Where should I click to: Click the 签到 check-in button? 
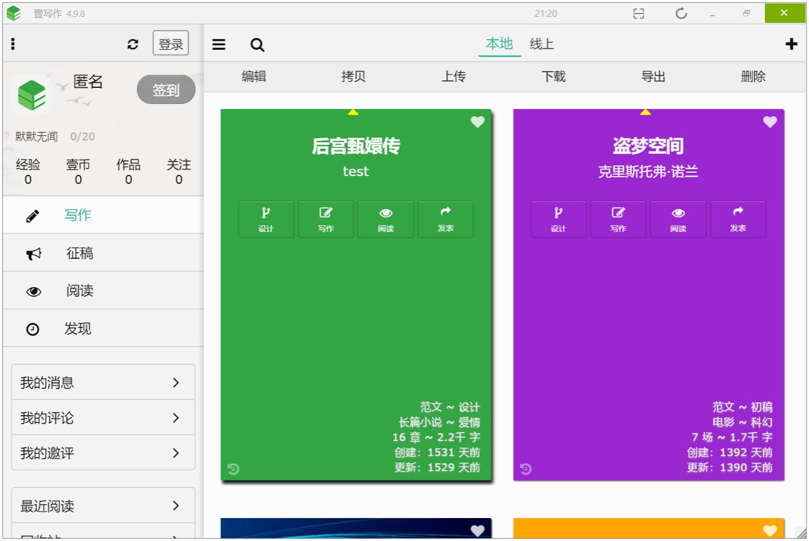[166, 91]
